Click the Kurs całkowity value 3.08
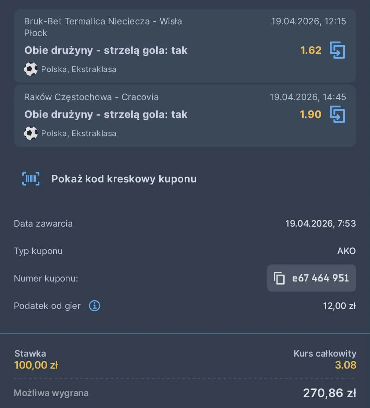This screenshot has height=408, width=370. [346, 365]
